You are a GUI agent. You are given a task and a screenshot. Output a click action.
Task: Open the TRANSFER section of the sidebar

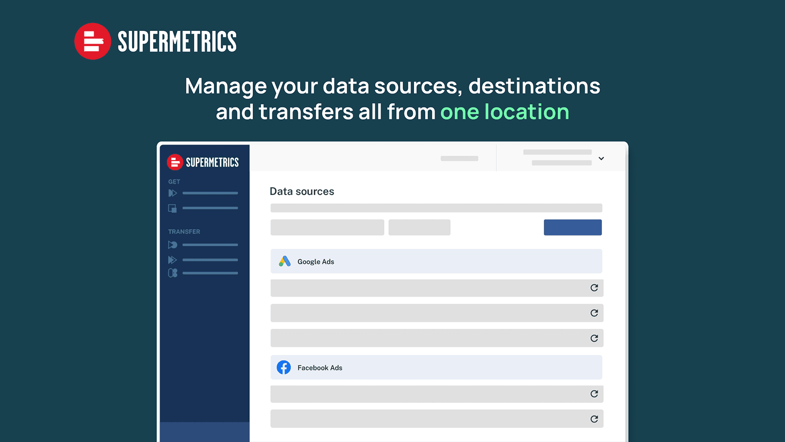tap(183, 231)
